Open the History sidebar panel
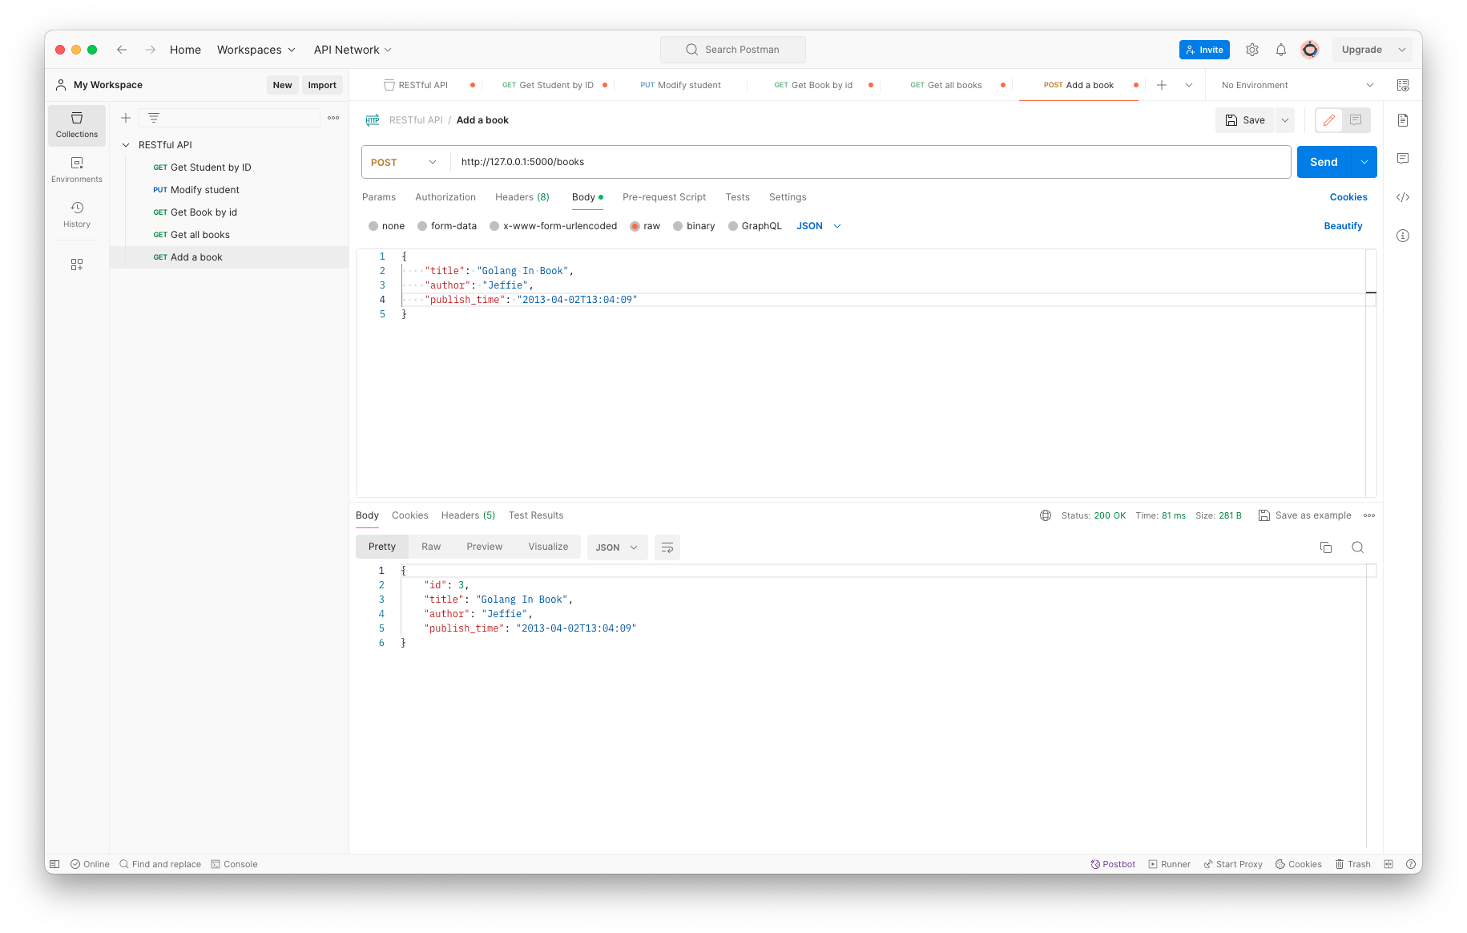The height and width of the screenshot is (933, 1467). coord(77,214)
